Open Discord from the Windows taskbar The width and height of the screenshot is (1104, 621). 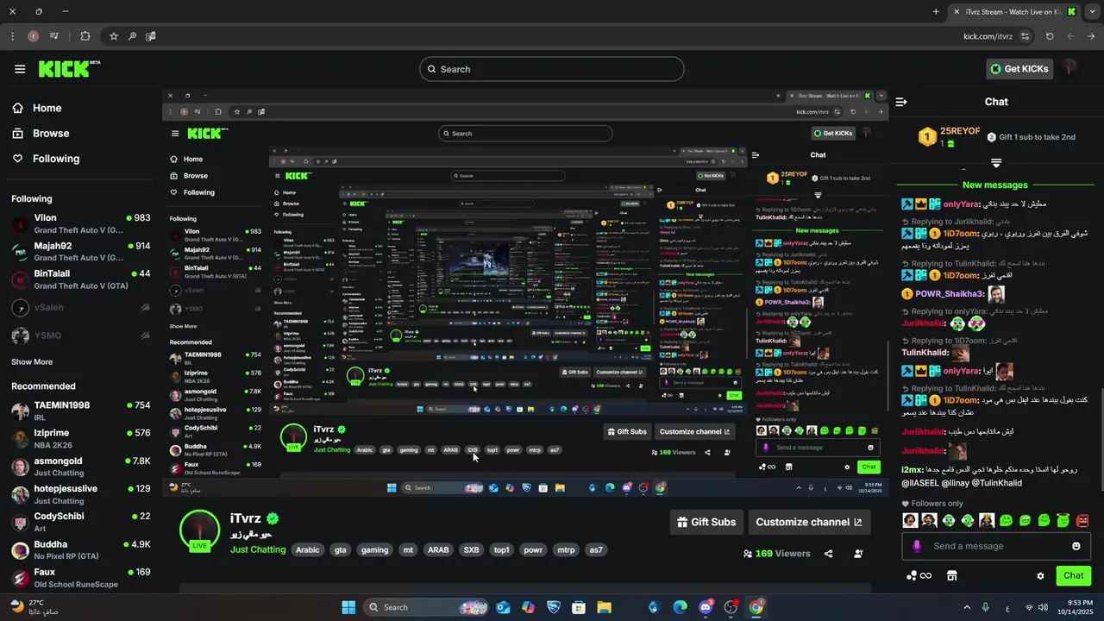706,607
